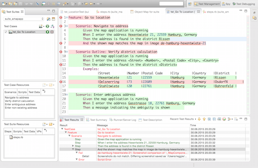Run all test cases with green play icon
The height and width of the screenshot is (168, 258).
(47, 26)
